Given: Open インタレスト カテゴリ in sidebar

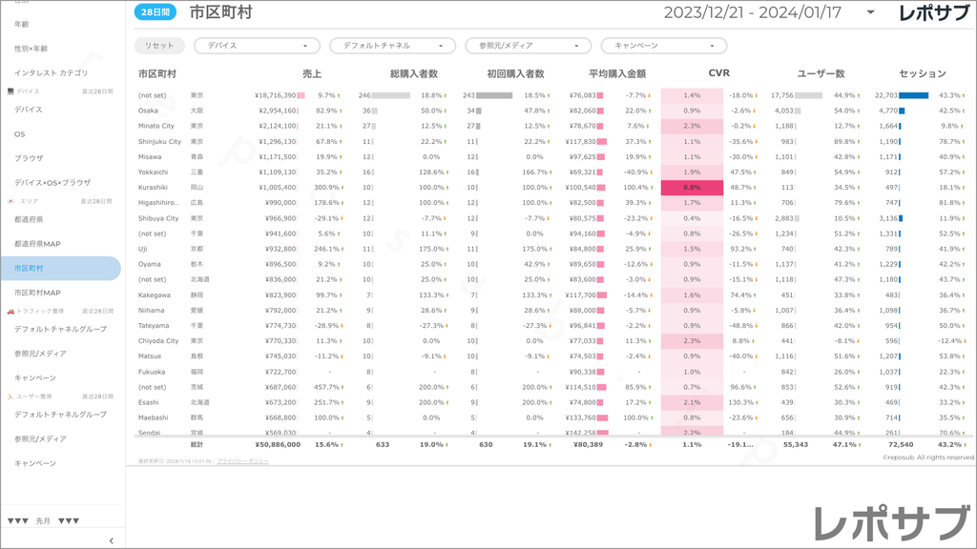Looking at the screenshot, I should click(x=51, y=72).
